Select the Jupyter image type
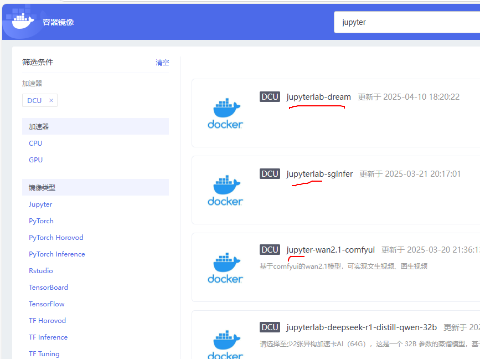Viewport: 480px width, 359px height. (40, 204)
